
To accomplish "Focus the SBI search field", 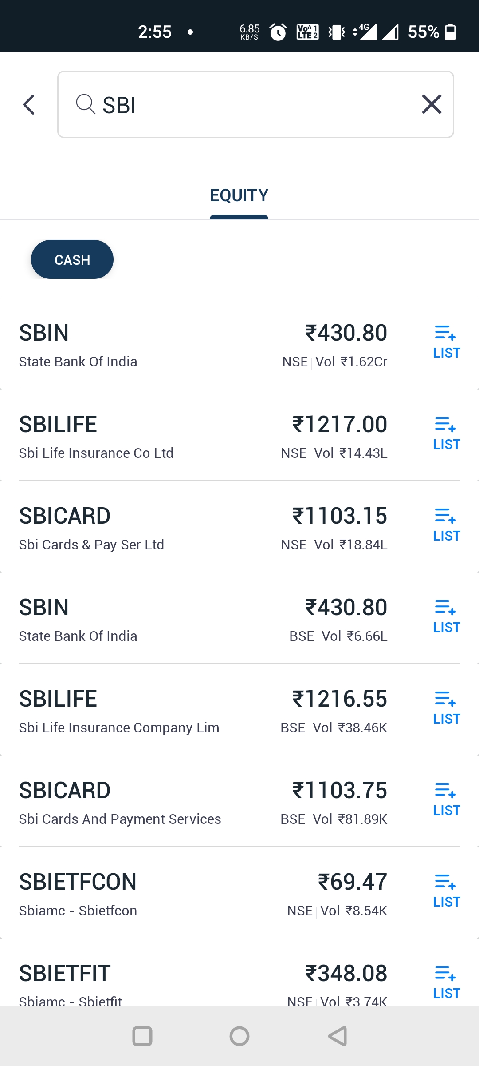I will [255, 104].
